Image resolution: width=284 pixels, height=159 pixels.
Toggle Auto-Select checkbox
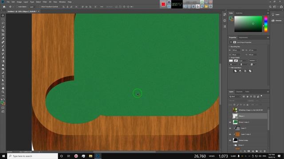tap(17, 7)
